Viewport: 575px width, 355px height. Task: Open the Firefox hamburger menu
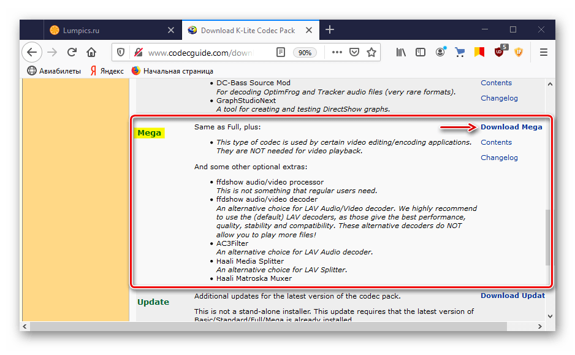pos(543,53)
